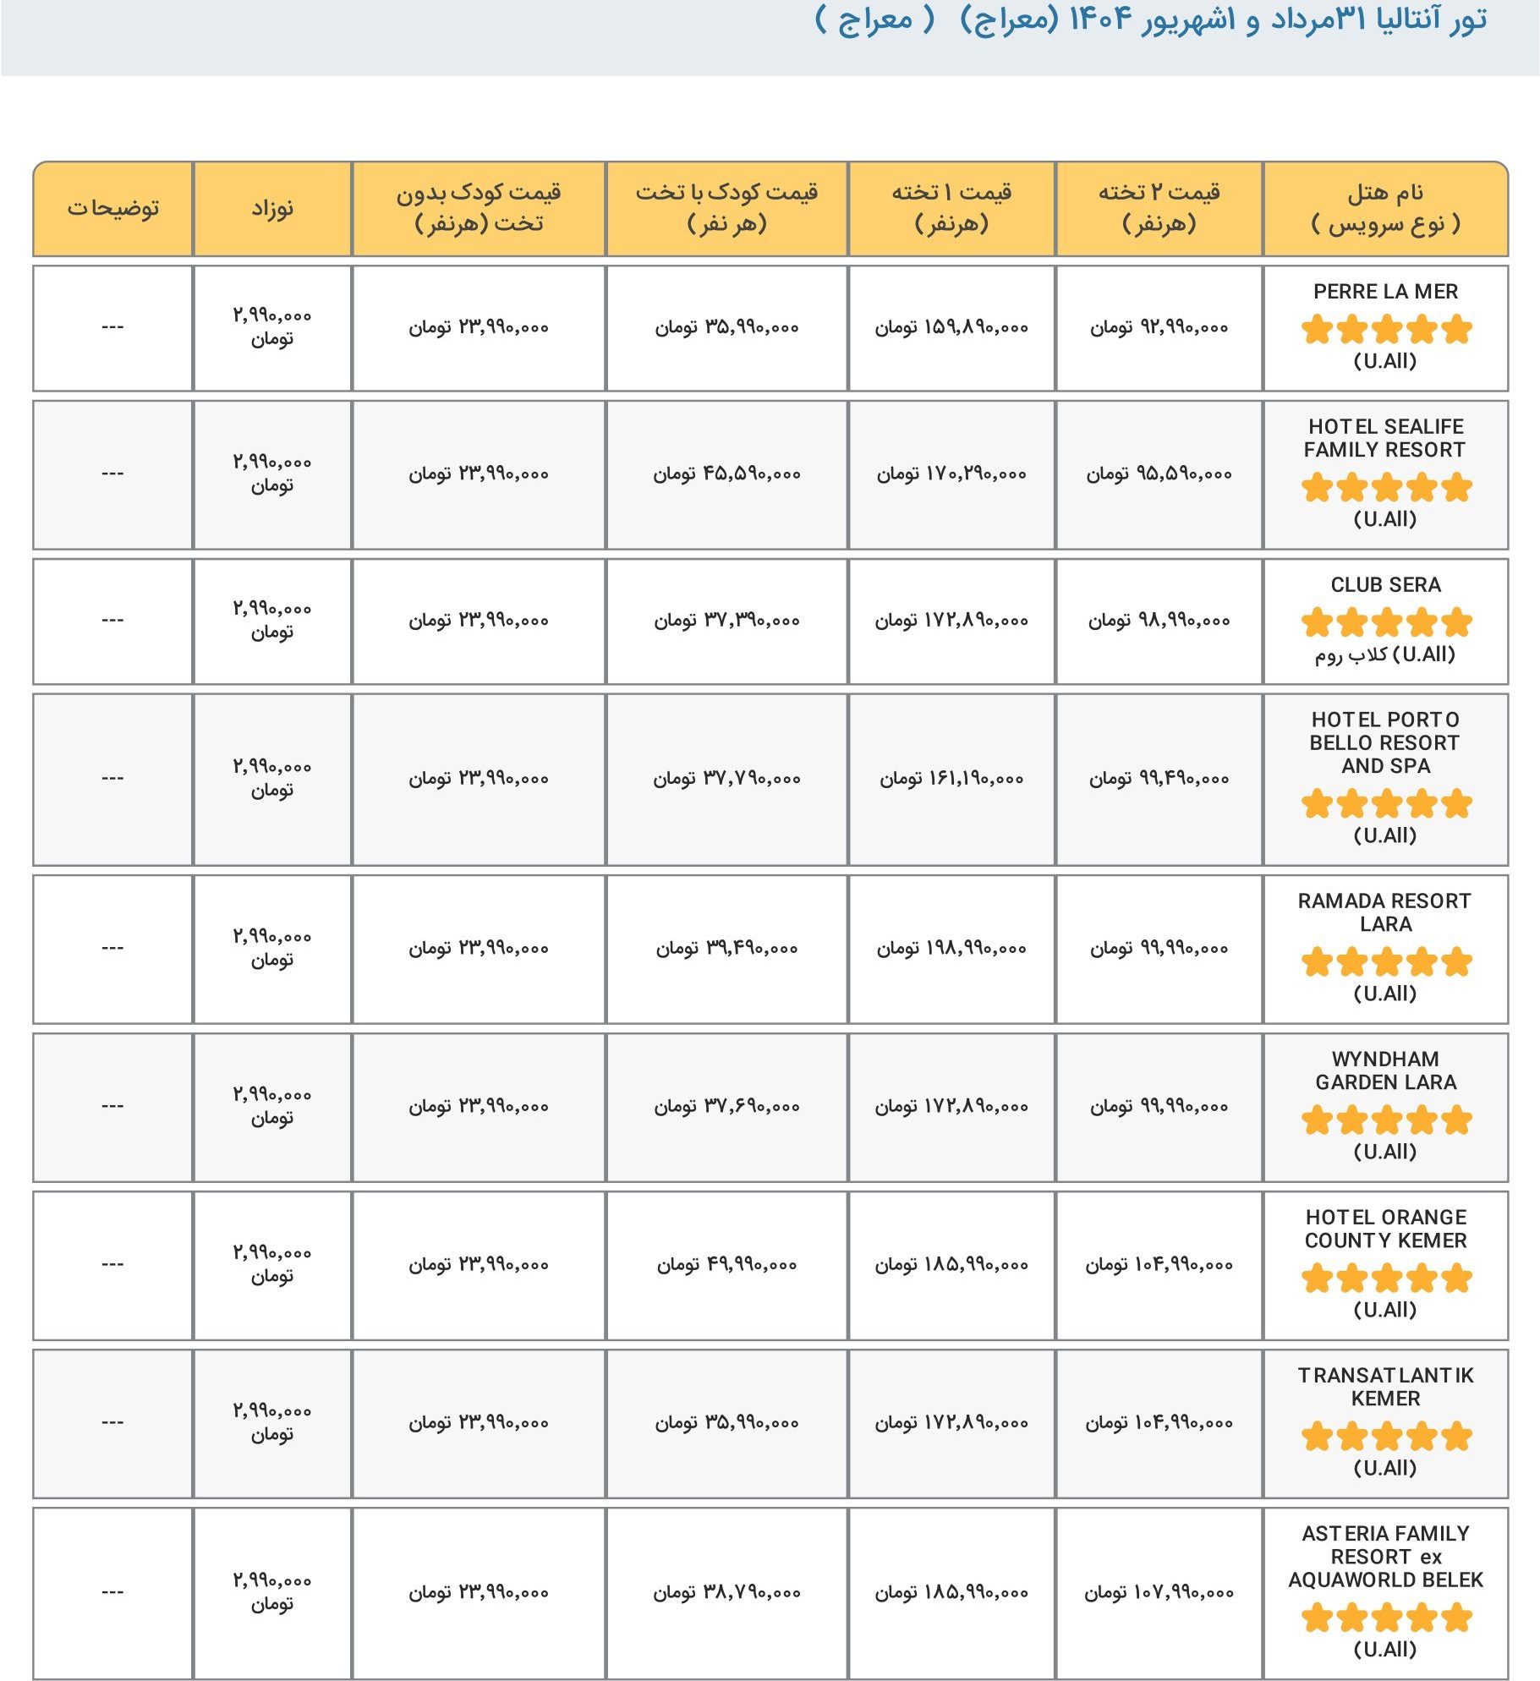Select PERRE LA MER double price ۹۲,۹۹۰,۰۰۰
Image resolution: width=1540 pixels, height=1681 pixels.
pos(1159,327)
